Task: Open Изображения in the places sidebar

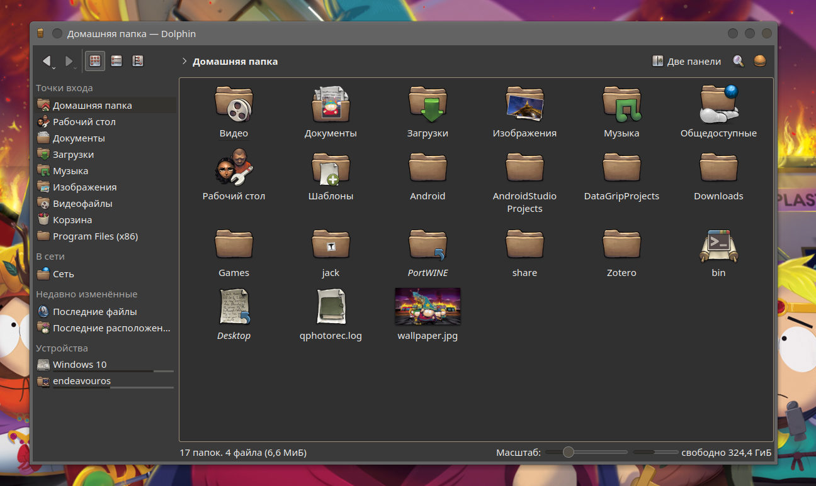Action: (x=106, y=187)
